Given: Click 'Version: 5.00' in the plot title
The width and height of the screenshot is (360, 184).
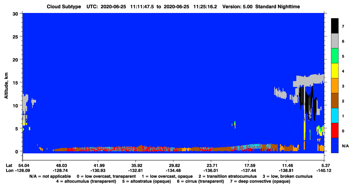Looking at the screenshot, I should (x=238, y=7).
